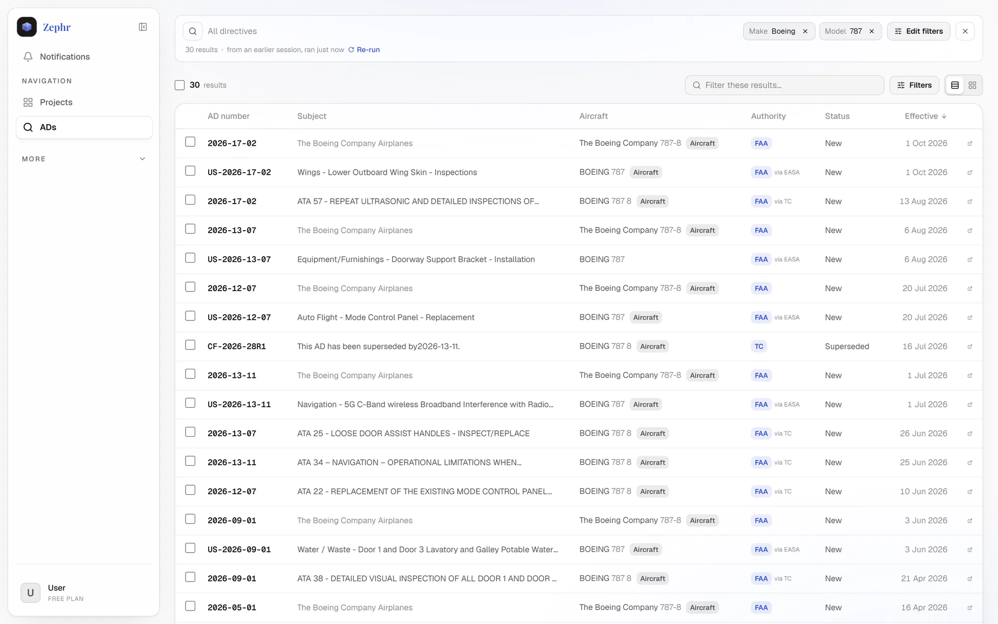
Task: Open external link for ATA 38 row
Action: pos(970,579)
